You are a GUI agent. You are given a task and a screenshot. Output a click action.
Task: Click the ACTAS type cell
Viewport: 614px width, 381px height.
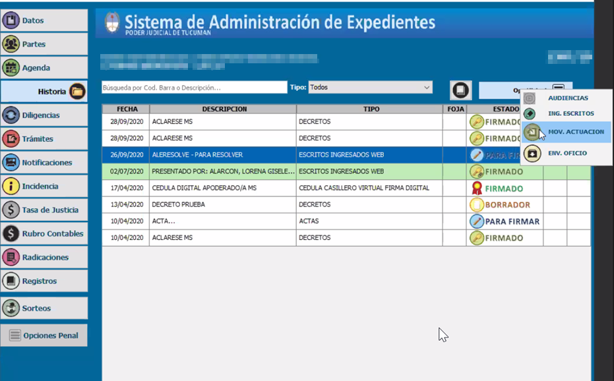pyautogui.click(x=369, y=221)
